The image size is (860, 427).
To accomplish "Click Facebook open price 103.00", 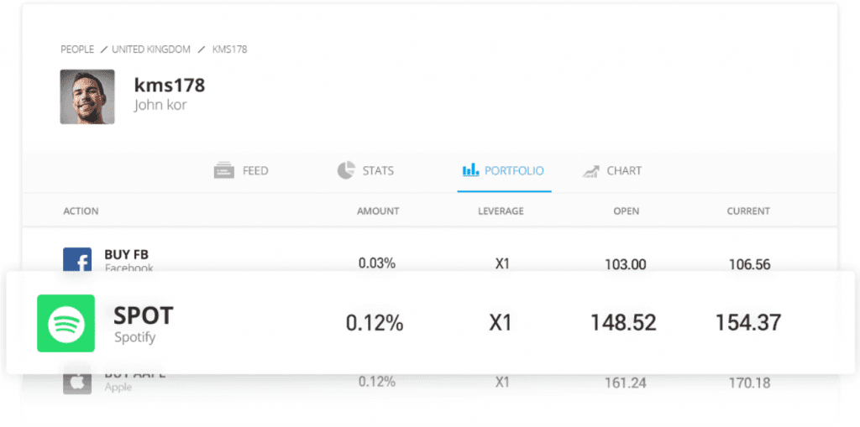I will (x=625, y=265).
